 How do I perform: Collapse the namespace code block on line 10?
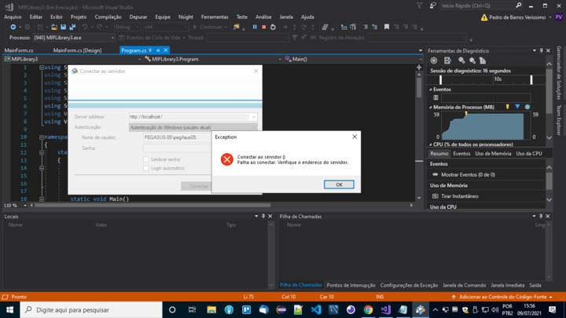click(x=41, y=137)
